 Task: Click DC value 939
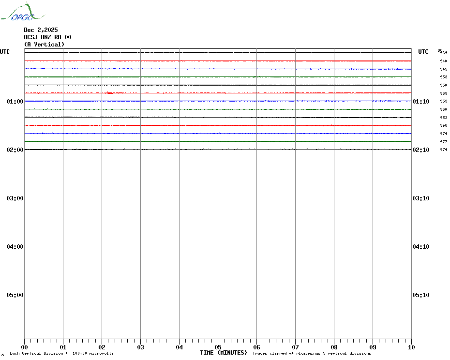[444, 53]
